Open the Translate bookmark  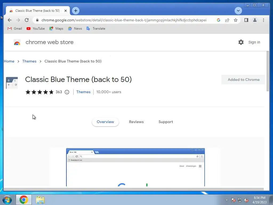click(96, 28)
